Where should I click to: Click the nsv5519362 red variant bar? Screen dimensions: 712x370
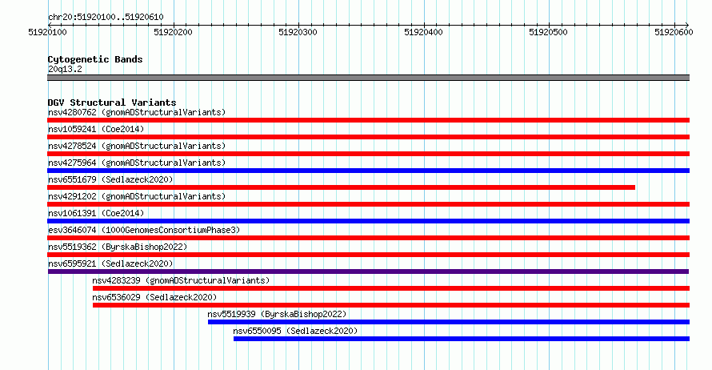368,255
